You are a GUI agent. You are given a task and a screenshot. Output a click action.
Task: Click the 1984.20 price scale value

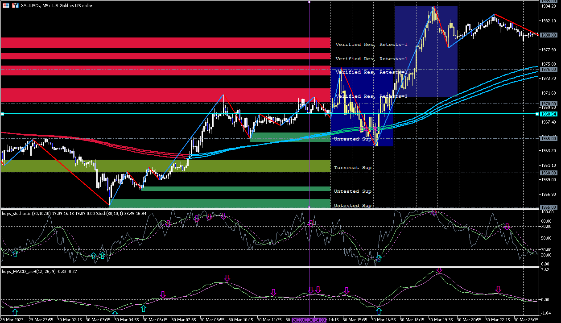[x=548, y=6]
